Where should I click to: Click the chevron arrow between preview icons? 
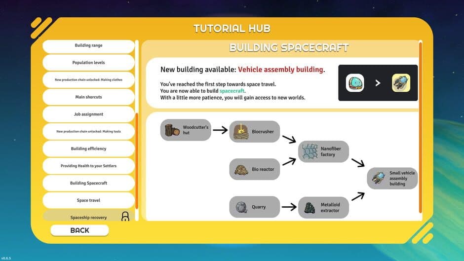[378, 83]
